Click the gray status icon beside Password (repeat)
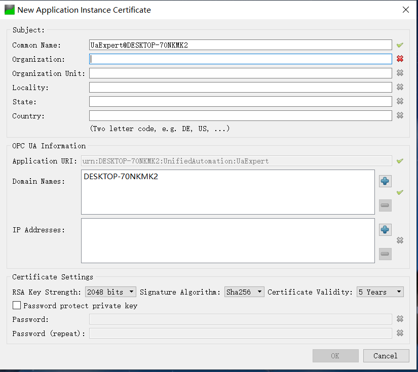Image resolution: width=418 pixels, height=372 pixels. pos(400,333)
